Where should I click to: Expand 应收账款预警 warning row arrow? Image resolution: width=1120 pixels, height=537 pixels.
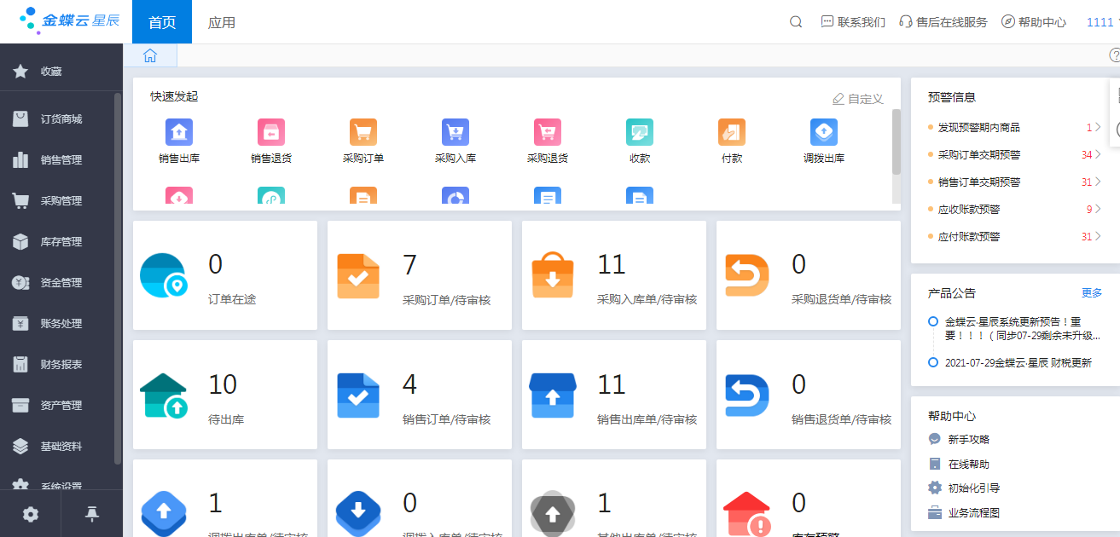tap(1098, 210)
